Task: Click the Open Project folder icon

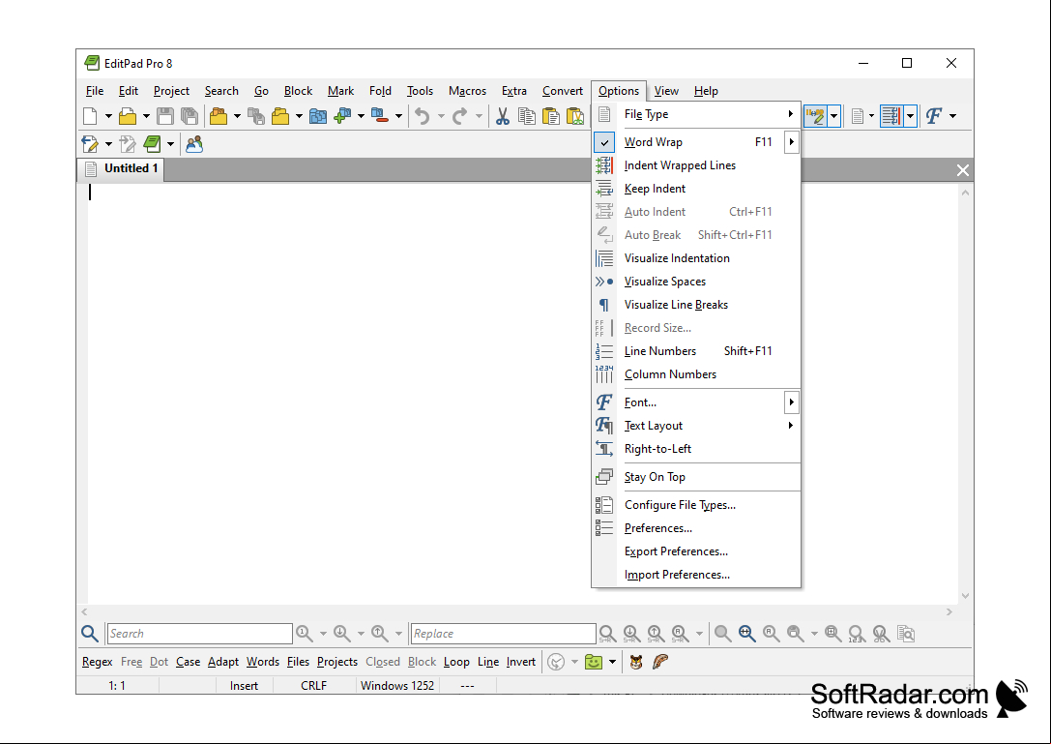Action: [x=219, y=116]
